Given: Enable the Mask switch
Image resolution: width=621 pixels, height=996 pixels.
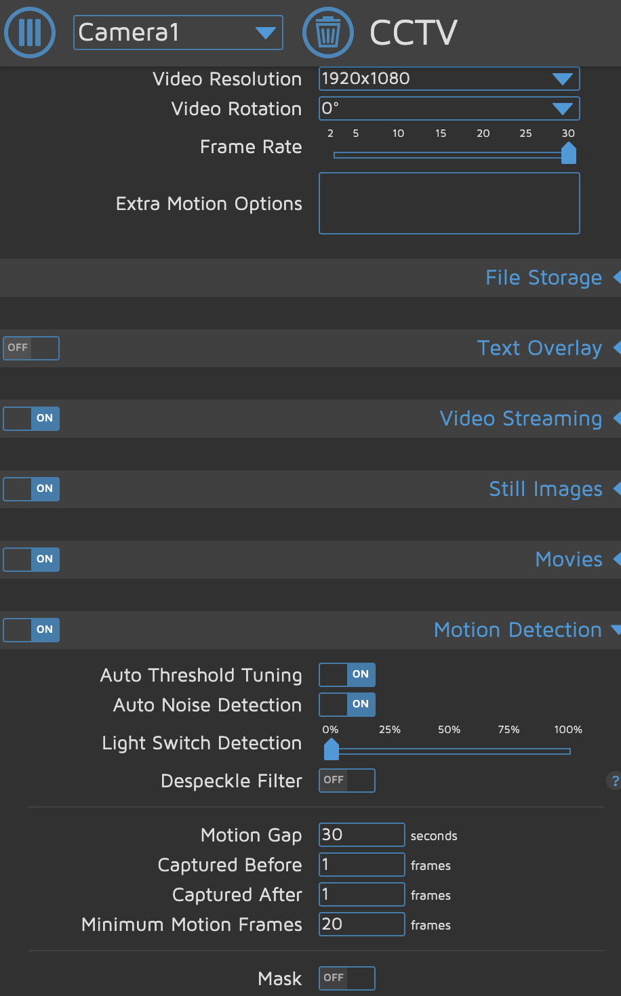Looking at the screenshot, I should (347, 978).
